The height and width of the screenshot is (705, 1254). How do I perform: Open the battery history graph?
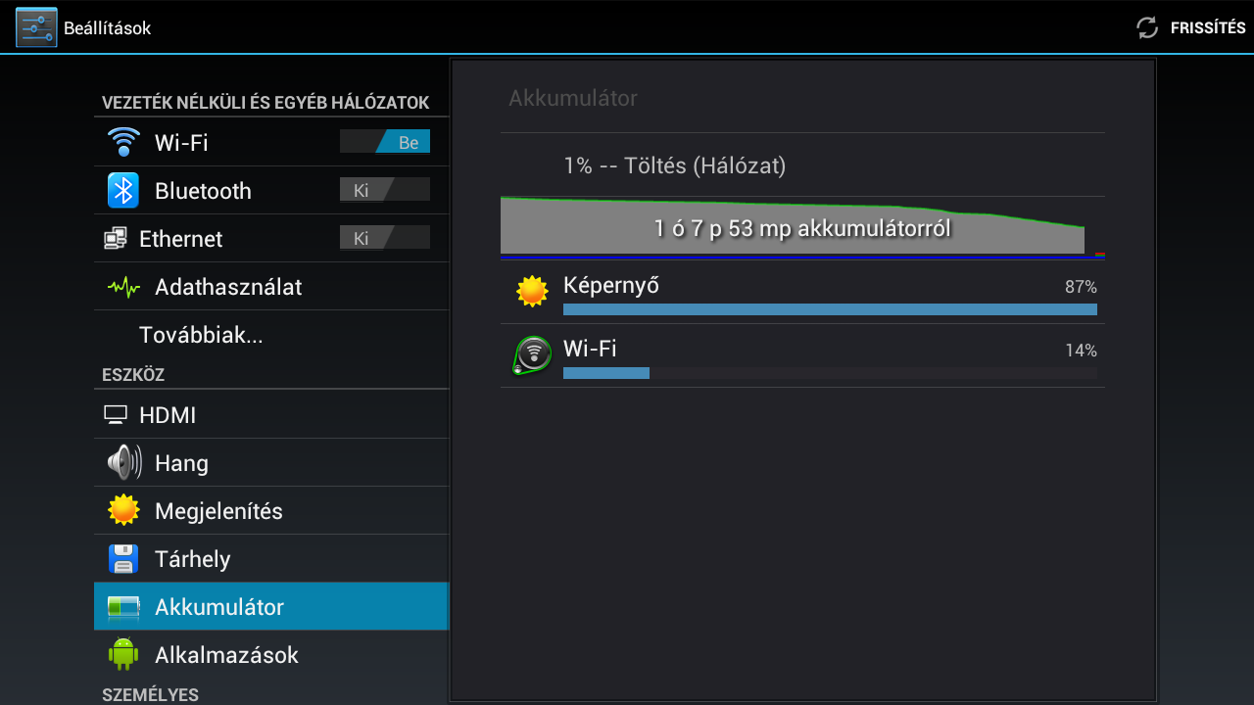pyautogui.click(x=802, y=228)
